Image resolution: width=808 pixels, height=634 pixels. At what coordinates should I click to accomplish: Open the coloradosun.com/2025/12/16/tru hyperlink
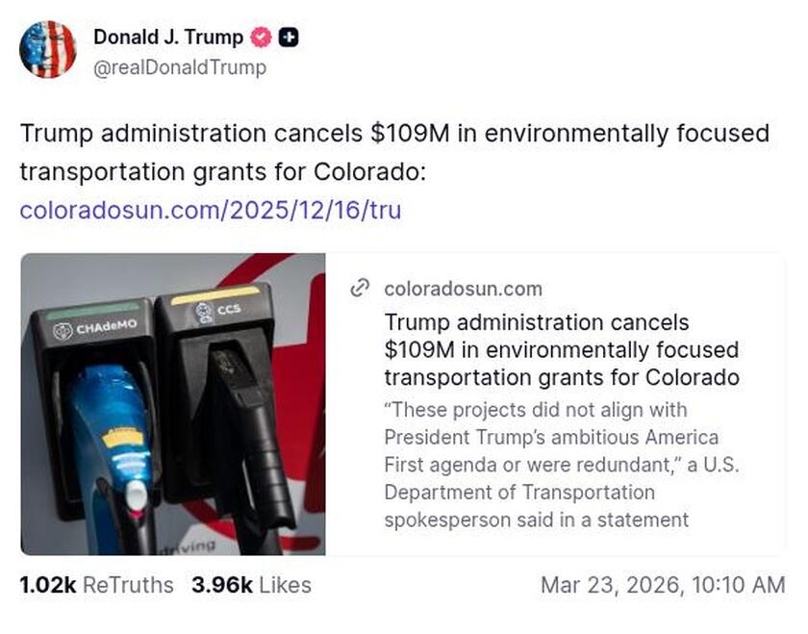pyautogui.click(x=212, y=210)
